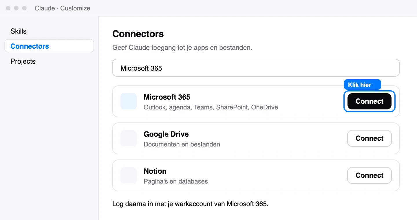
Task: Click the Microsoft 365 connector icon
Action: click(129, 101)
